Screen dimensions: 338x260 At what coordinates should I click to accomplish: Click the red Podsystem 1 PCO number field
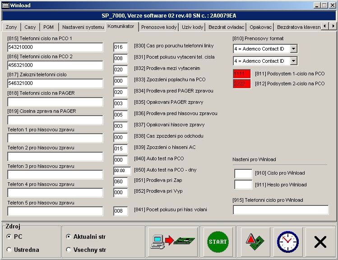(241, 74)
